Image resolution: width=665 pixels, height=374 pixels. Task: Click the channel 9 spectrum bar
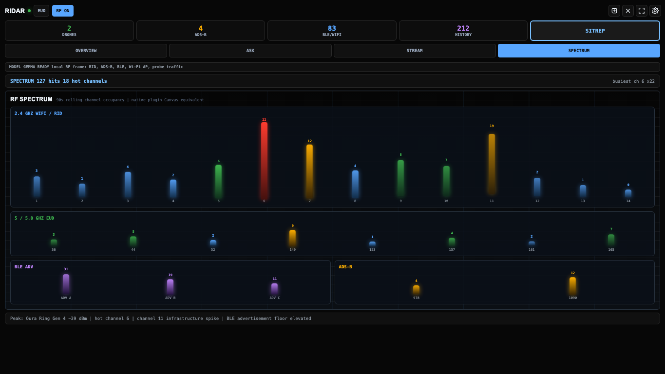click(400, 178)
